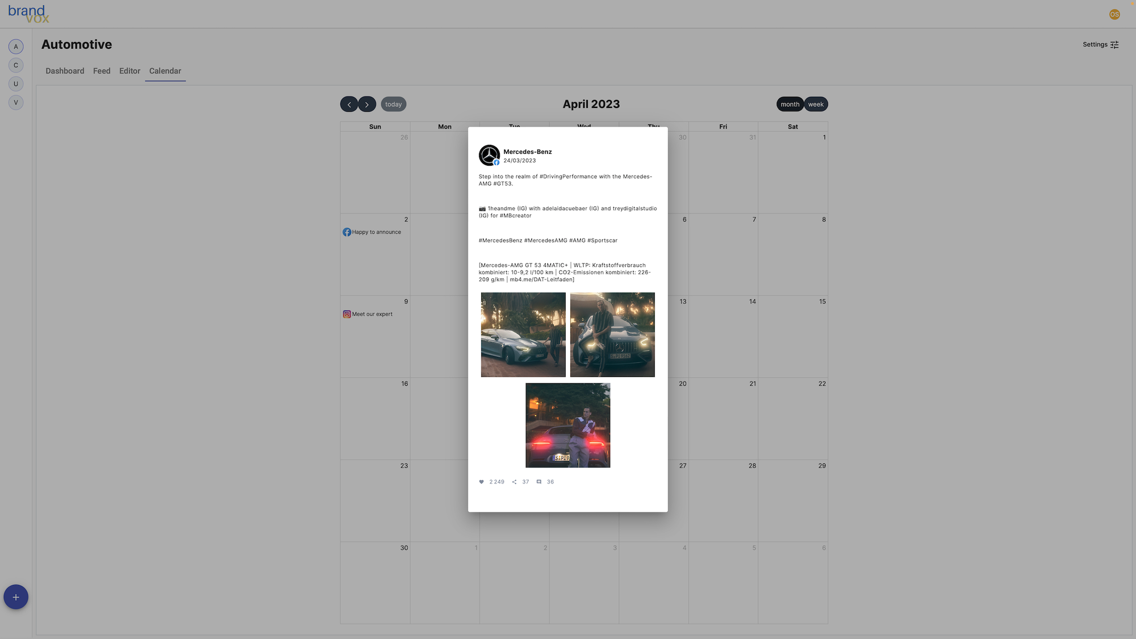The height and width of the screenshot is (639, 1136).
Task: Click the Facebook icon on Happy to announce
Action: coord(346,232)
